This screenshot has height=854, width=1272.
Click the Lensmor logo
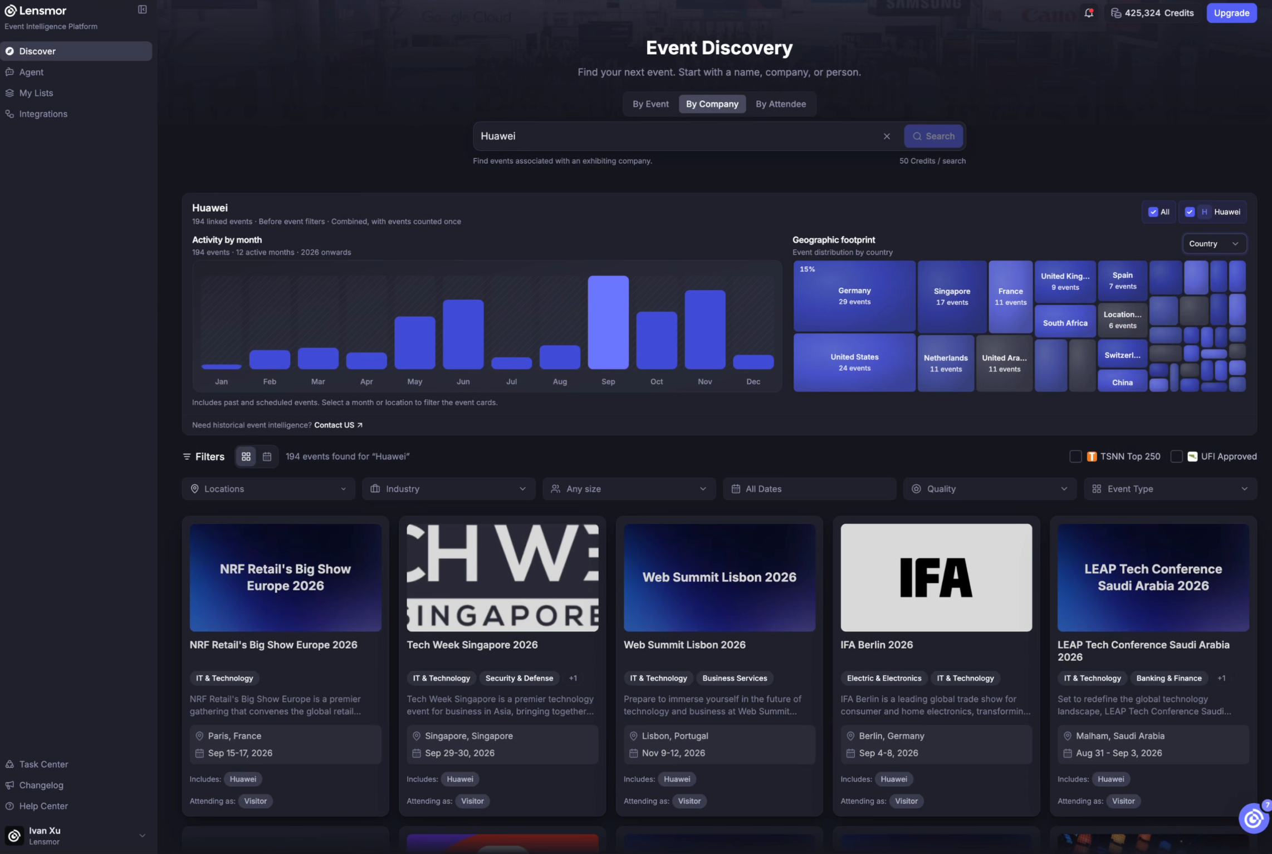click(35, 11)
